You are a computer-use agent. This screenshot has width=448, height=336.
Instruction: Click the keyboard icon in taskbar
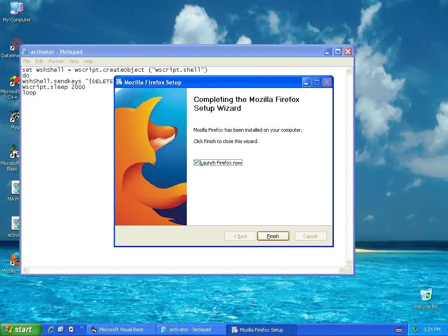399,330
